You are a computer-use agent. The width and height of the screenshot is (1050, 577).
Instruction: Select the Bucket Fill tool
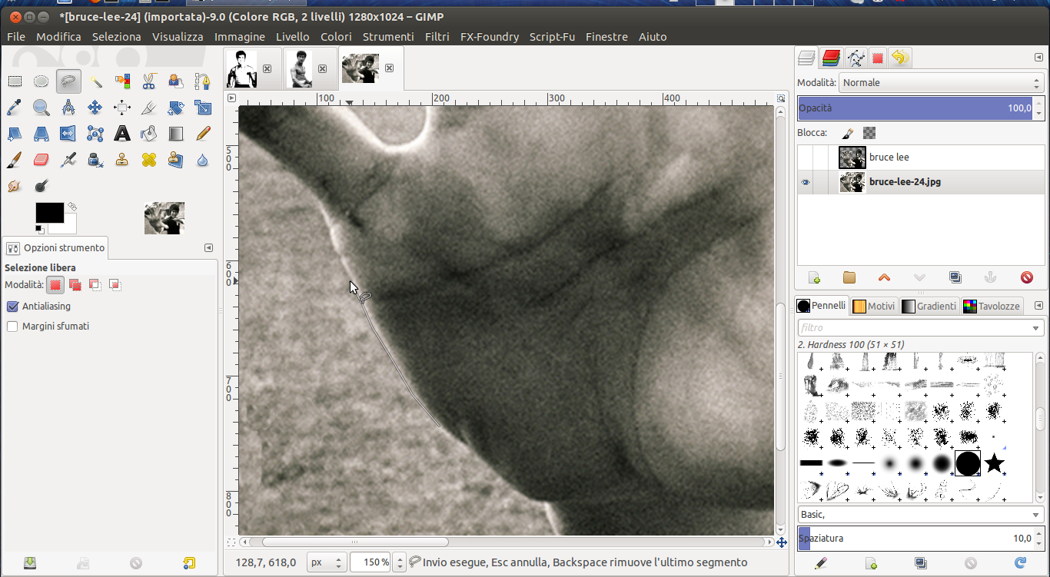point(149,134)
